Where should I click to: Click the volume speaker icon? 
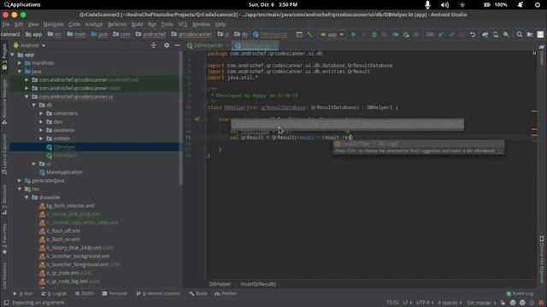click(x=444, y=5)
